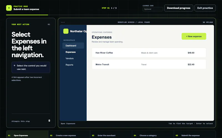Screen dimensions: 222x138
Task: Go to step 03 Enter the merchant
Action: tap(111, 134)
